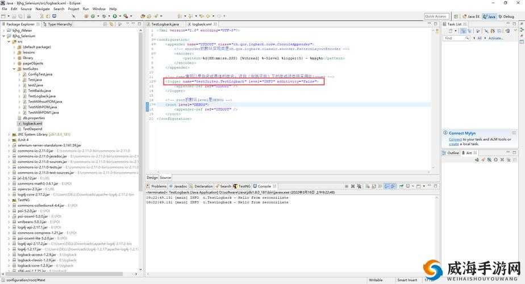Expand the JRE System Library node
525x284 pixels.
9,134
